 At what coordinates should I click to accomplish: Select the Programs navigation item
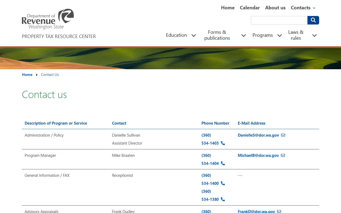click(x=263, y=35)
